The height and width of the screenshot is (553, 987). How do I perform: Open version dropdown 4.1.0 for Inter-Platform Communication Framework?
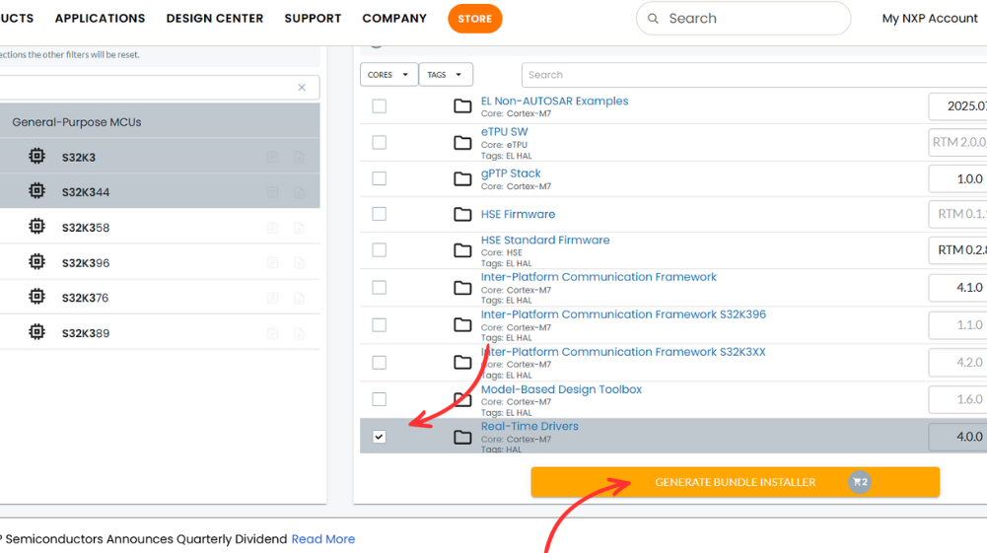click(957, 288)
